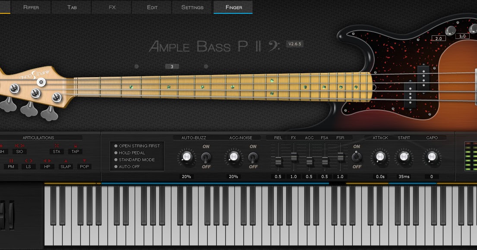This screenshot has width=477, height=250.
Task: Select the STA articulation button
Action: click(57, 151)
